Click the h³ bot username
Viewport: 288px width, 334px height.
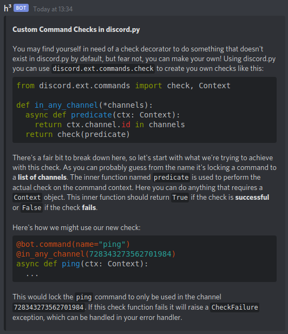tap(8, 8)
